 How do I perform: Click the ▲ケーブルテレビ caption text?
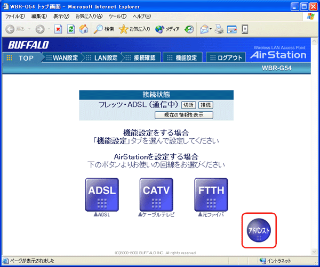click(156, 215)
